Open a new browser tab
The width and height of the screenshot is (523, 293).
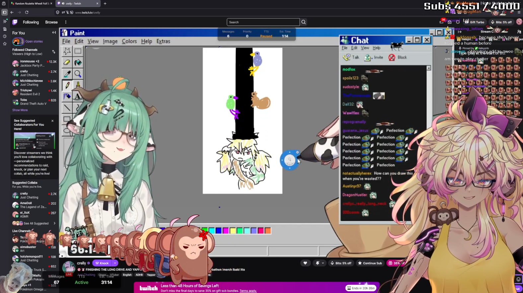coord(105,4)
